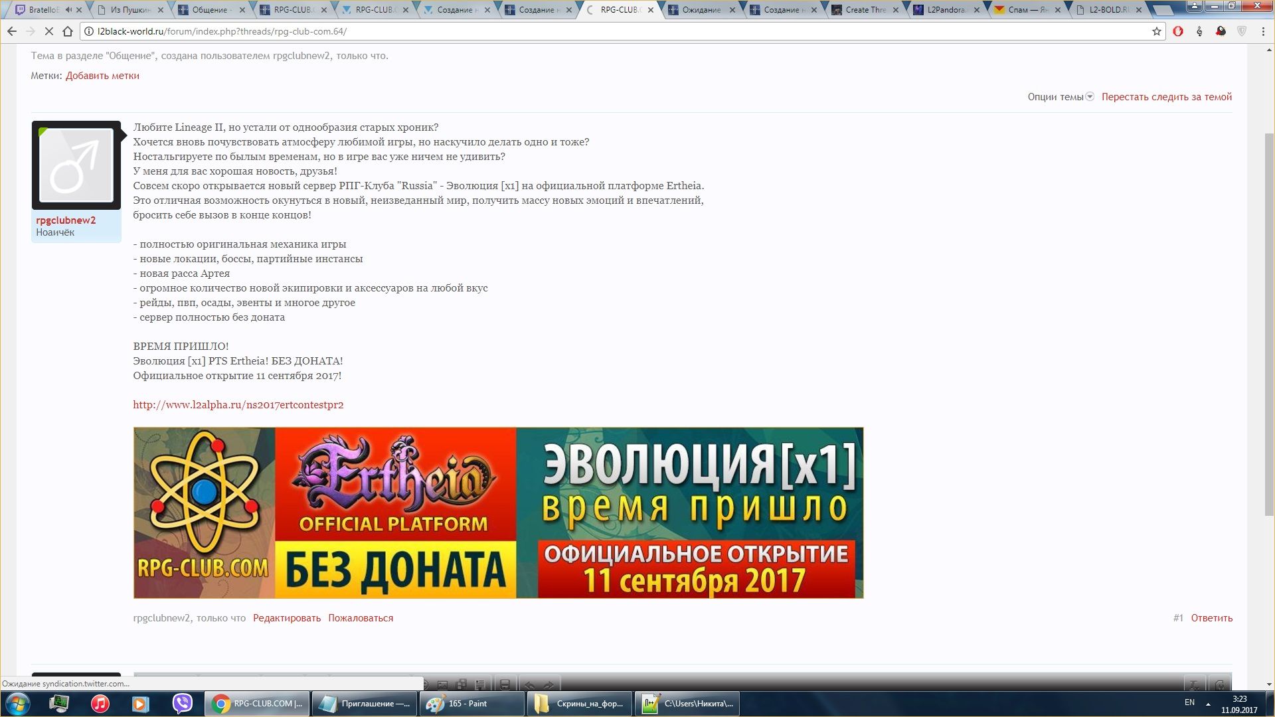
Task: Open the l2alpha.ru ns2017ertcontestpr2 link
Action: tap(238, 405)
